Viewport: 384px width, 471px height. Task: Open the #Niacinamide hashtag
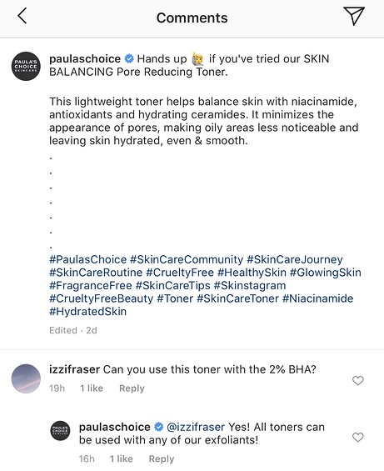[318, 298]
